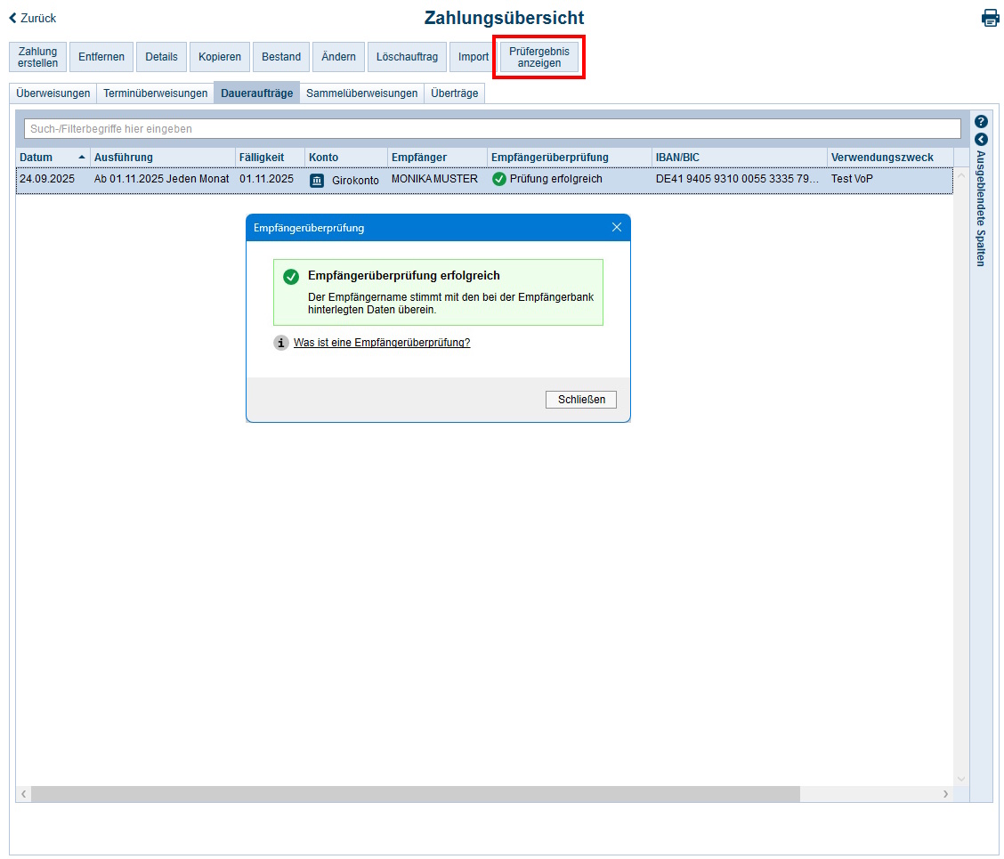
Task: Expand hidden columns with arrow icon
Action: (981, 140)
